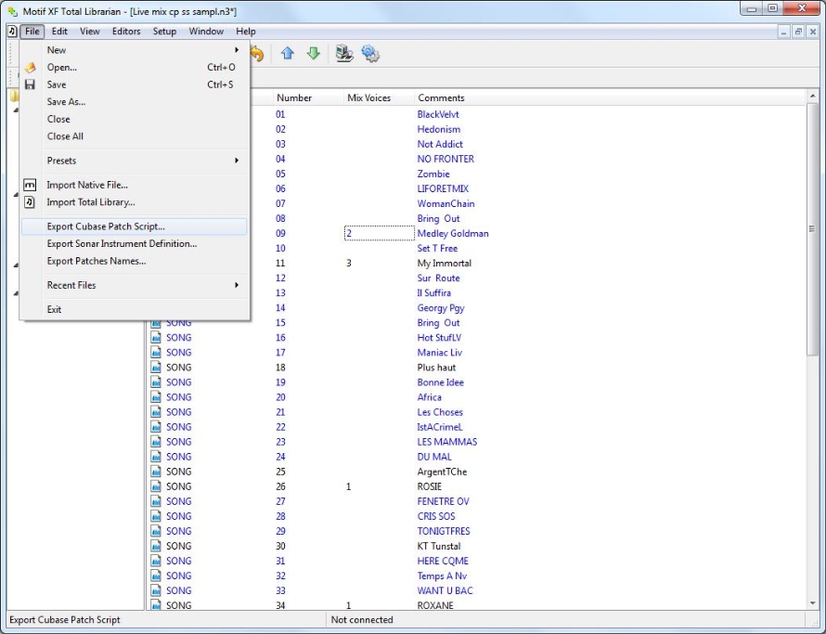Click the song icon in row 16
The image size is (826, 634).
[156, 338]
